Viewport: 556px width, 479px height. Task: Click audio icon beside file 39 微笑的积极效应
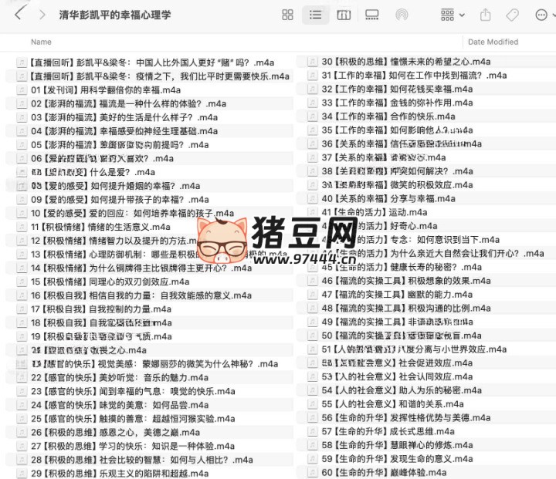[313, 185]
